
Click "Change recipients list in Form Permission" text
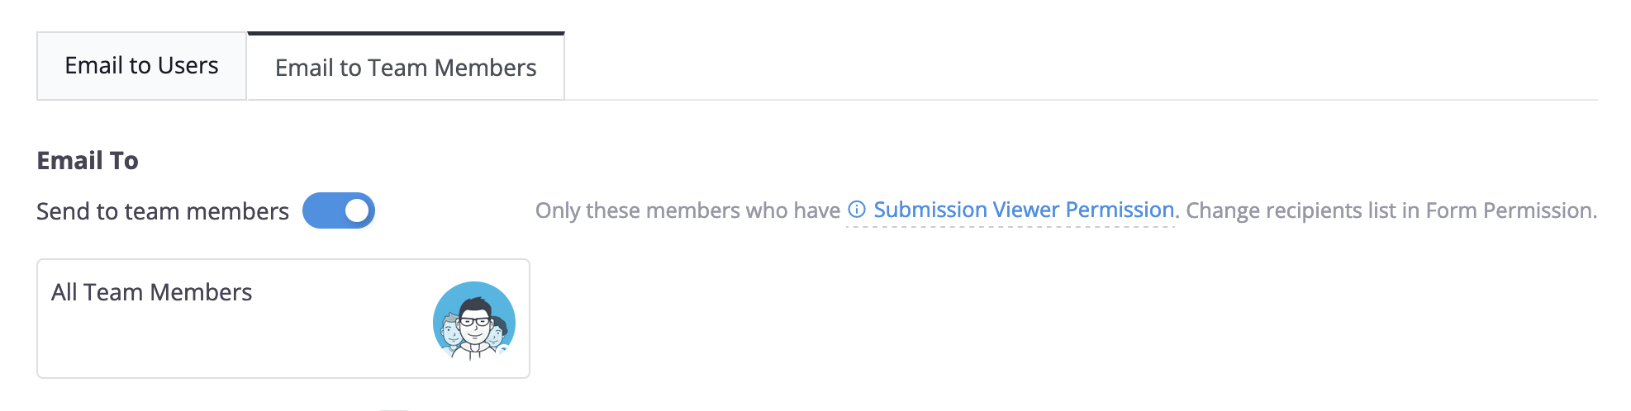[1391, 210]
